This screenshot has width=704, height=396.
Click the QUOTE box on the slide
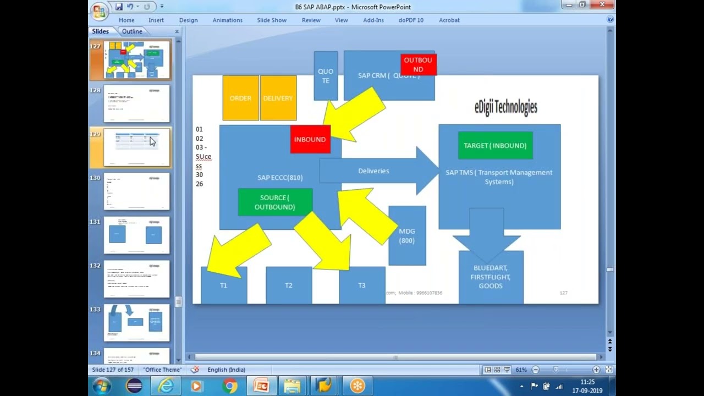coord(326,76)
